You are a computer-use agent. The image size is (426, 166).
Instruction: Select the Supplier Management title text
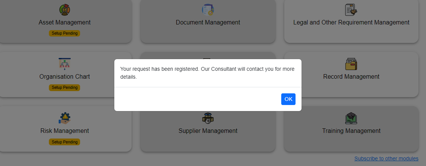tap(208, 131)
